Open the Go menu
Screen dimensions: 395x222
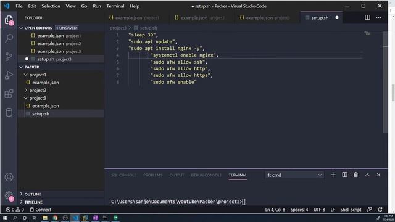pos(84,6)
